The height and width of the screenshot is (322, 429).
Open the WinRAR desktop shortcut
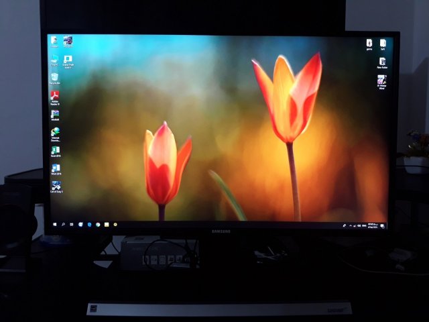pos(55,115)
